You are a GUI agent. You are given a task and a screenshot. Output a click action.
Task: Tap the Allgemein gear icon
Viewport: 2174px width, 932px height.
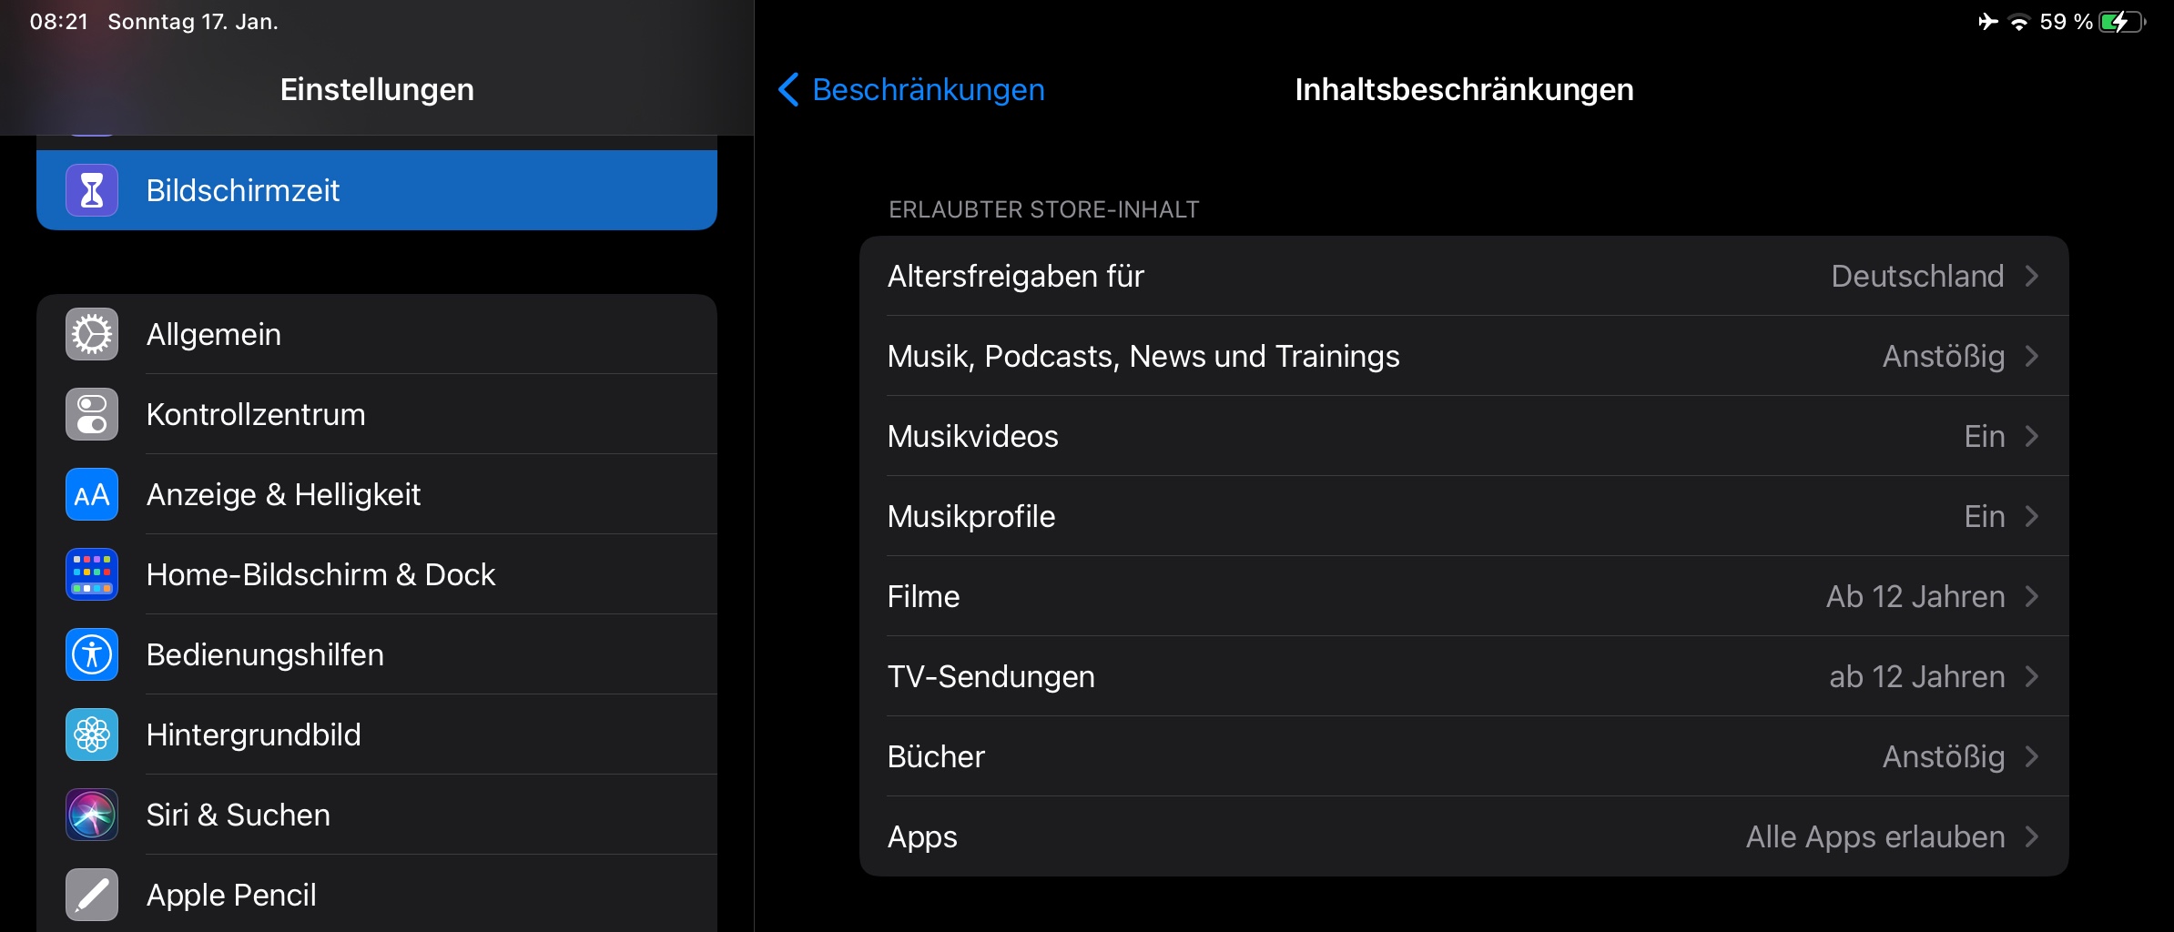click(x=92, y=334)
